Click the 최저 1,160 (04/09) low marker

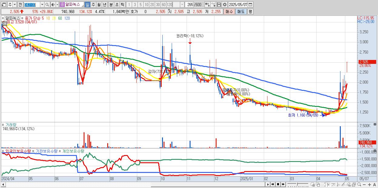point(303,115)
